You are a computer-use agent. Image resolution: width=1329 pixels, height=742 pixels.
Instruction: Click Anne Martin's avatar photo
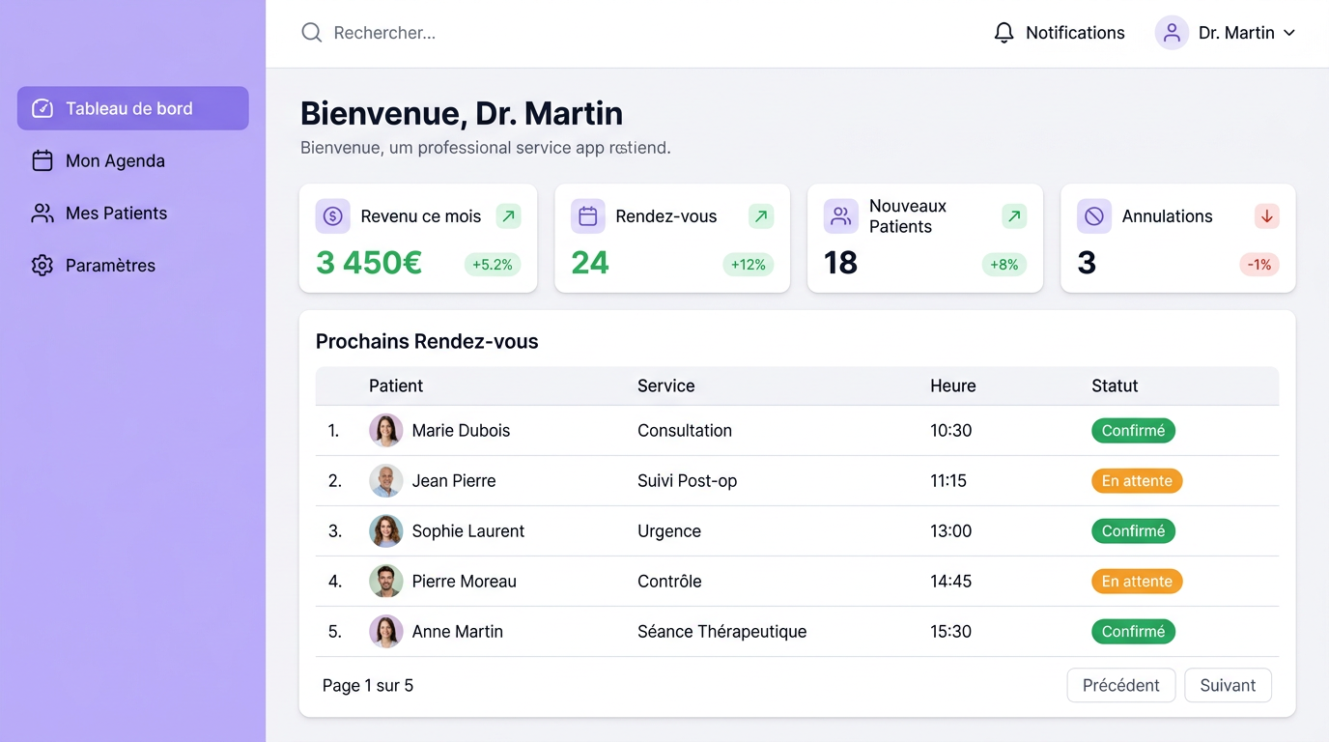pos(386,632)
